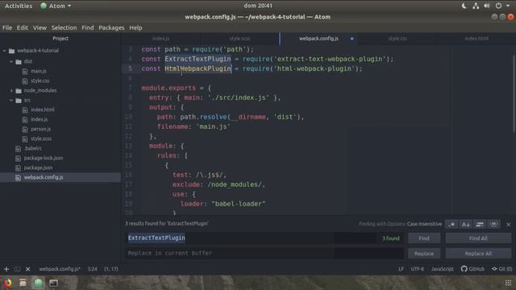The width and height of the screenshot is (516, 290).
Task: Open the Git (0) panel from status bar
Action: [x=501, y=269]
